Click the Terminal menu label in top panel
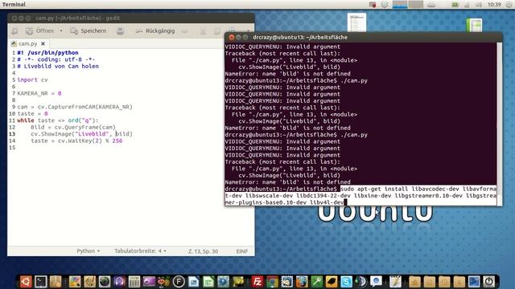Viewport: 515px width, 289px height. (14, 4)
